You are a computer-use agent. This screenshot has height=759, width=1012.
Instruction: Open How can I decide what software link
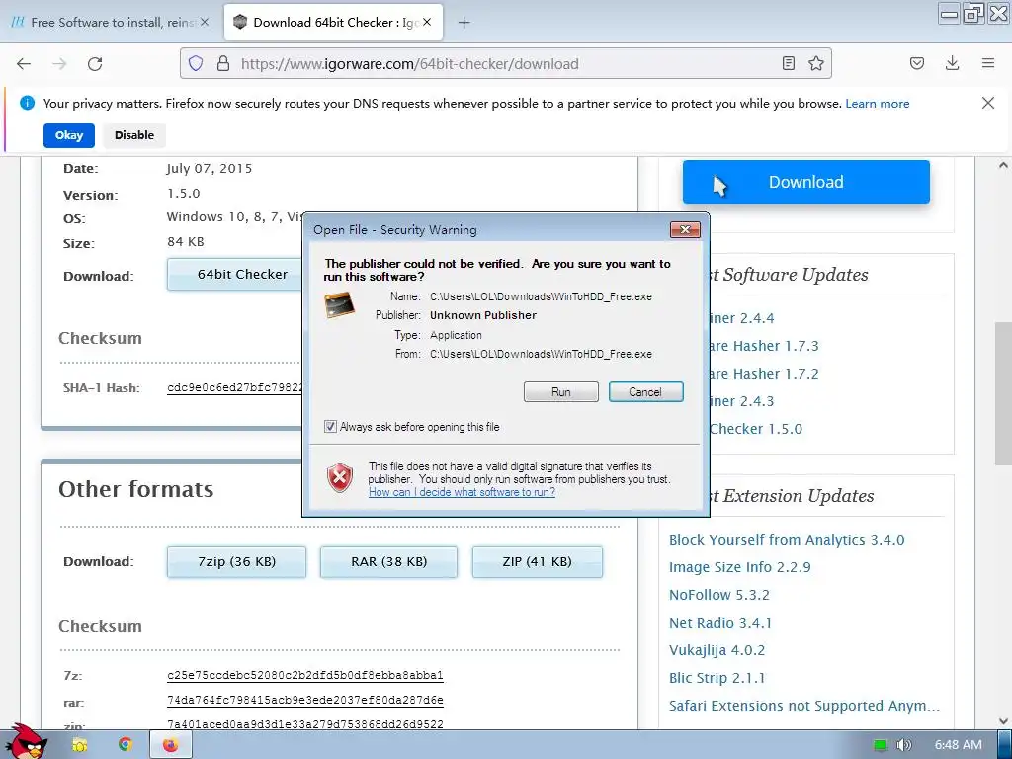(x=463, y=492)
